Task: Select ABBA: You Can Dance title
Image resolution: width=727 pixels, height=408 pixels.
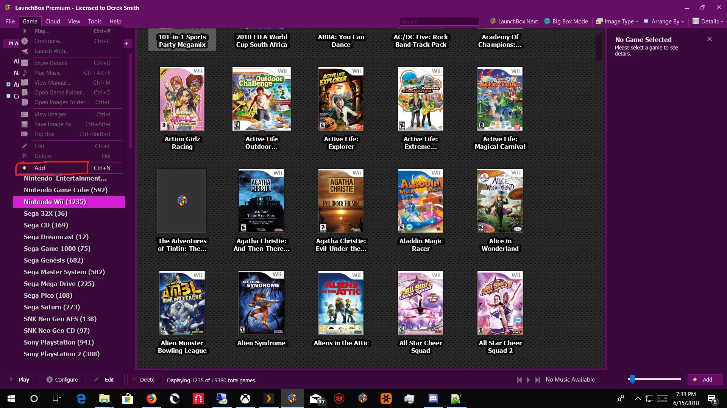Action: [341, 41]
